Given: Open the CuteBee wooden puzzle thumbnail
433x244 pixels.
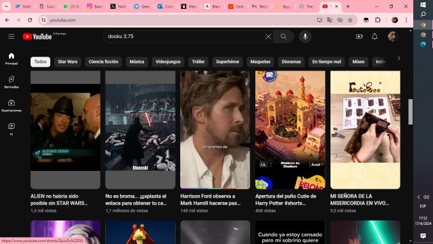Looking at the screenshot, I should (x=365, y=130).
